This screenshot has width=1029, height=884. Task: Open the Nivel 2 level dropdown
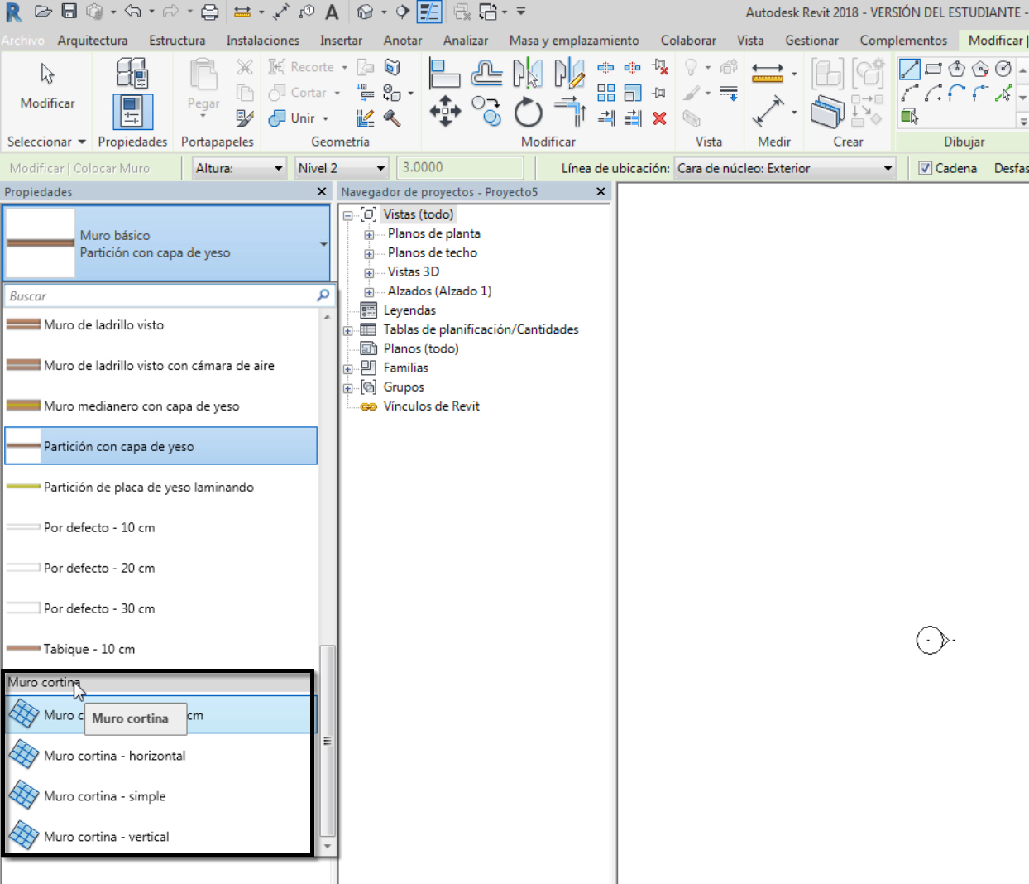[342, 168]
